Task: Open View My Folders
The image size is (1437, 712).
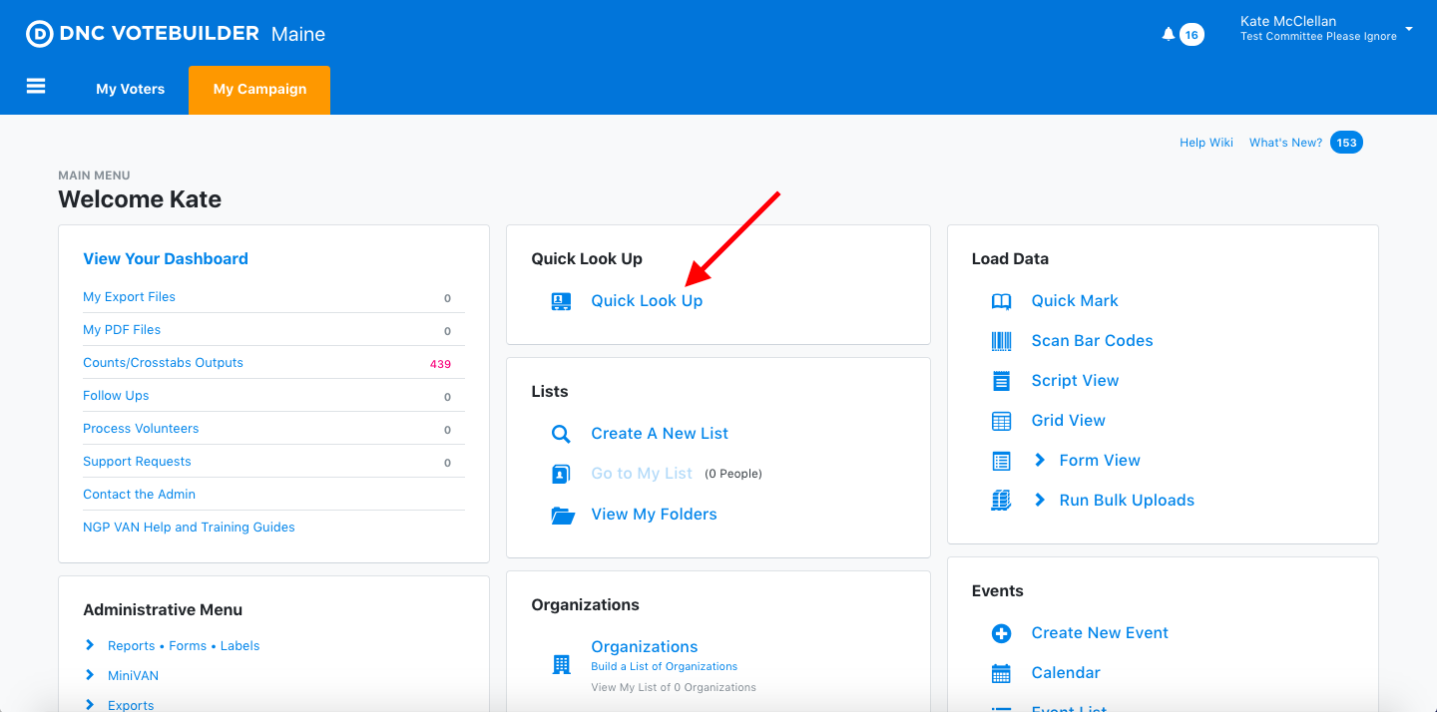Action: click(x=654, y=515)
